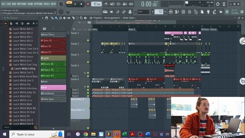Viewport: 245px width, 138px height.
Task: Toggle playlist magnet snap
Action: pyautogui.click(x=46, y=18)
